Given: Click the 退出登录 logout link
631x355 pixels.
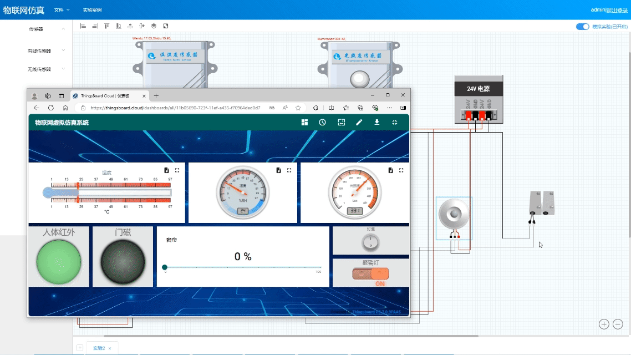Looking at the screenshot, I should [x=617, y=10].
